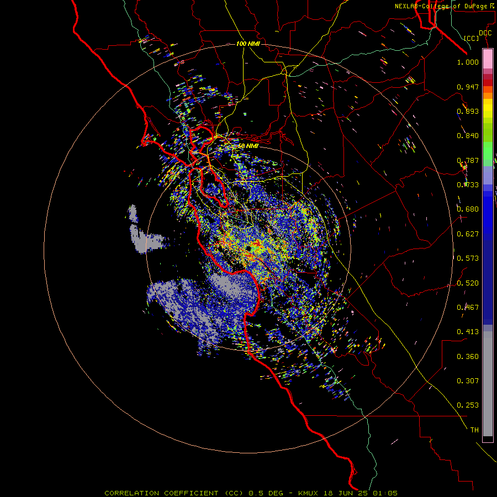Click the 'KMUX' radar site identifier

point(309,493)
